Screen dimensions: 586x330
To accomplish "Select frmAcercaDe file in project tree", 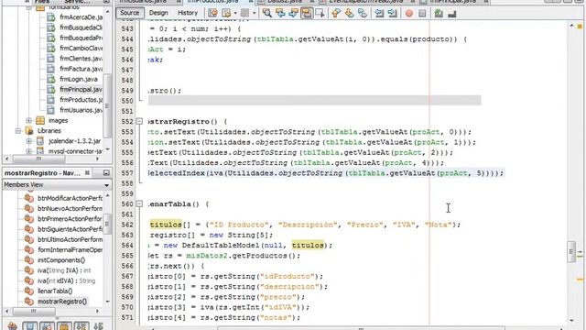I will [x=81, y=17].
